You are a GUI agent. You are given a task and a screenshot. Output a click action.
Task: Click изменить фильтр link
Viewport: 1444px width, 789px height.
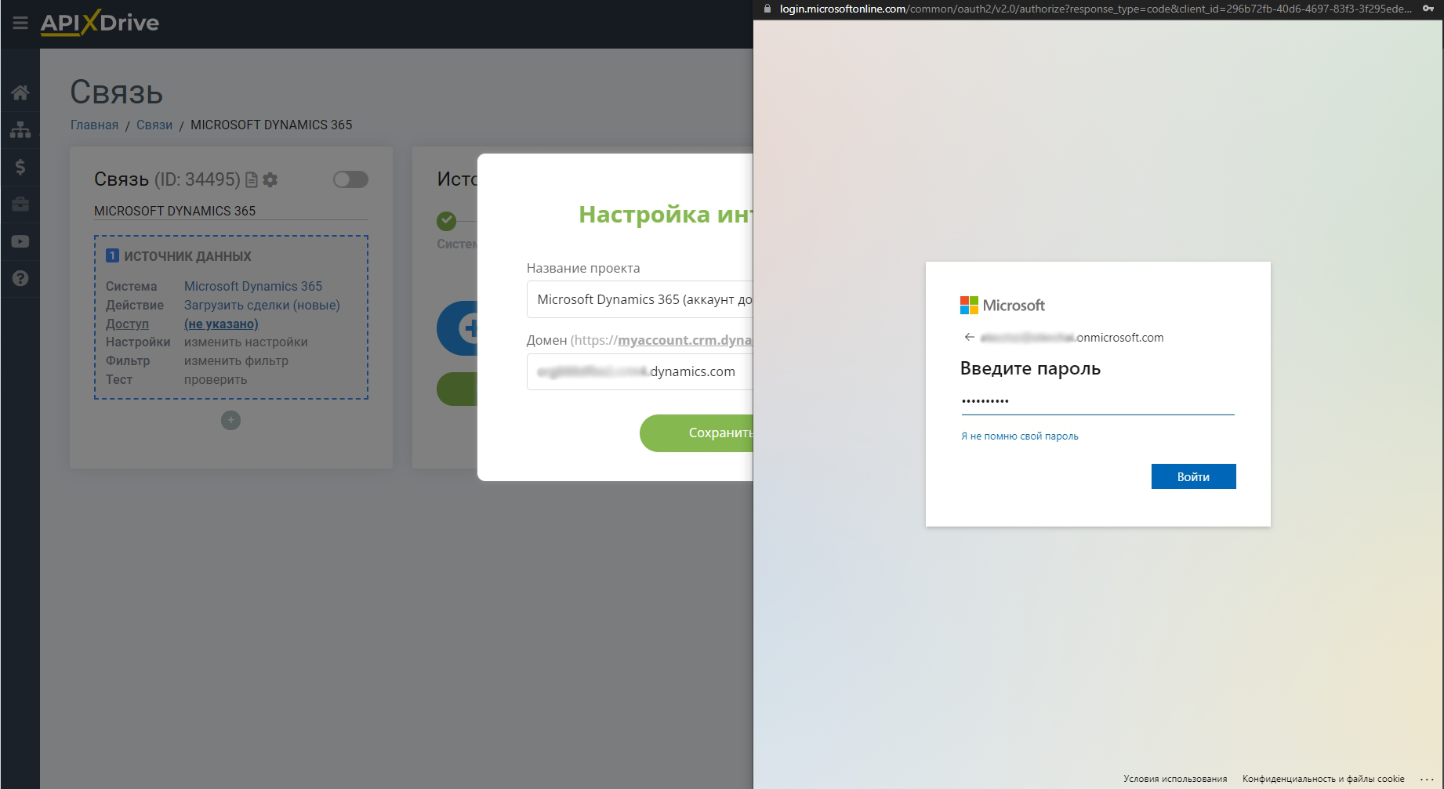coord(236,360)
